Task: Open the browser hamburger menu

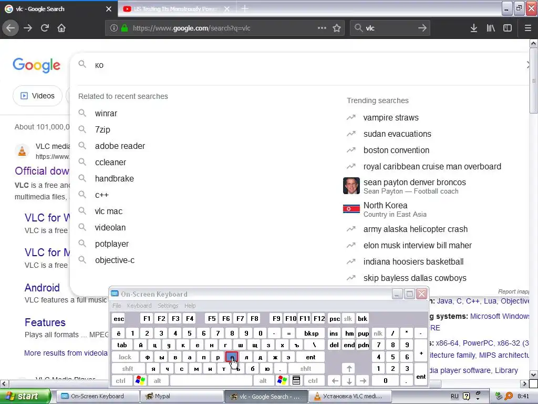Action: pos(527,28)
